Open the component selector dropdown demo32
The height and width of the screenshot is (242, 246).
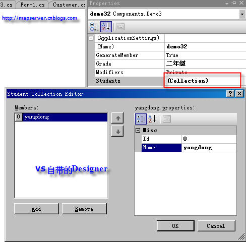[x=242, y=14]
